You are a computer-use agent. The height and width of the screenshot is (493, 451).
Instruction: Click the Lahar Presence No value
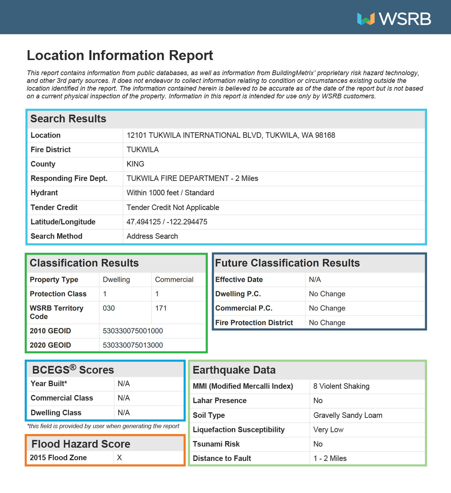pyautogui.click(x=318, y=401)
